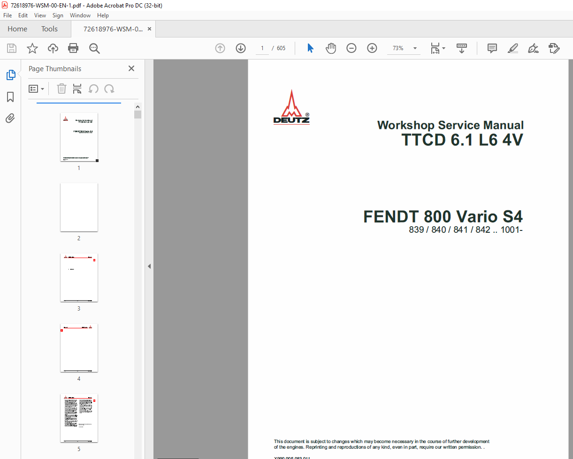573x459 pixels.
Task: Click the 'TTCD 6.1 L6 4V' heading
Action: 462,140
